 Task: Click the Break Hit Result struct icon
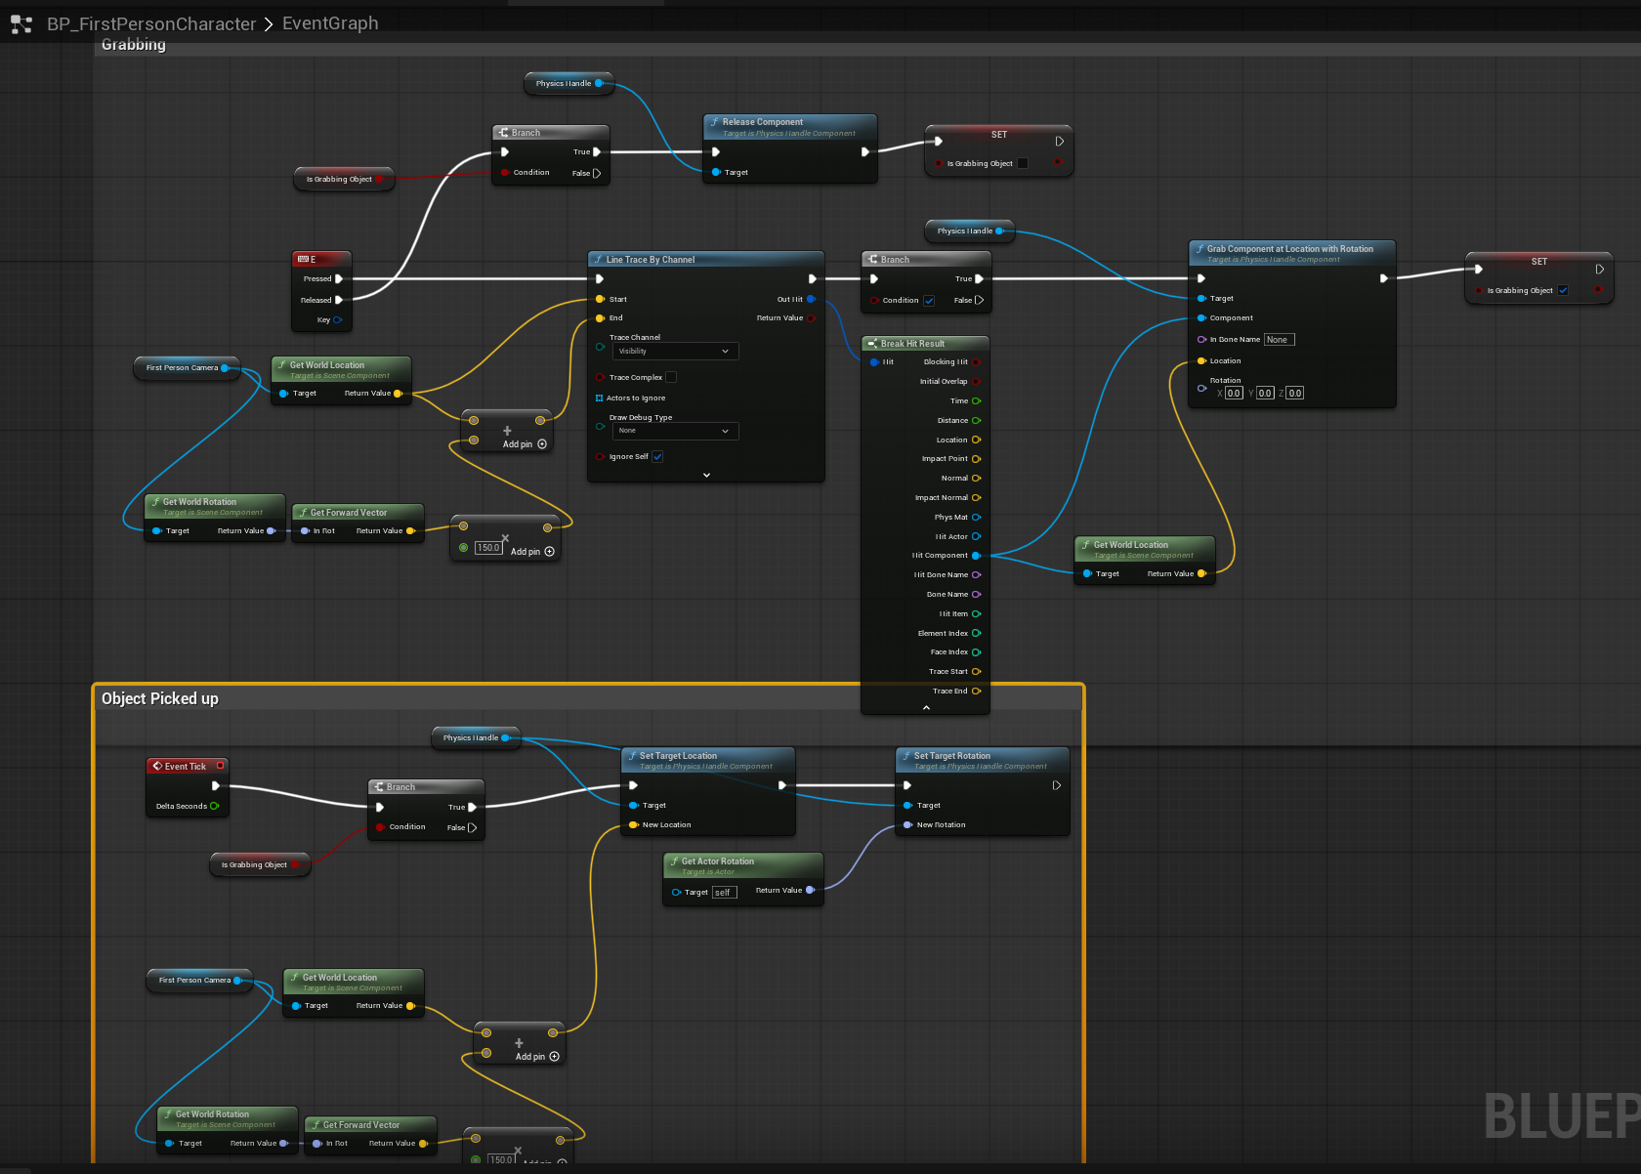pyautogui.click(x=873, y=344)
